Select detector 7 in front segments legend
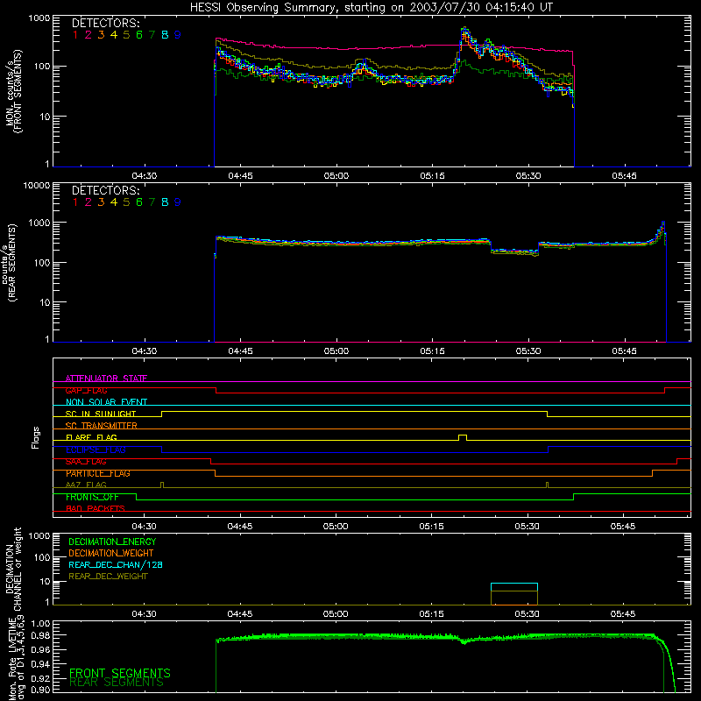Image resolution: width=701 pixels, height=701 pixels. [152, 35]
